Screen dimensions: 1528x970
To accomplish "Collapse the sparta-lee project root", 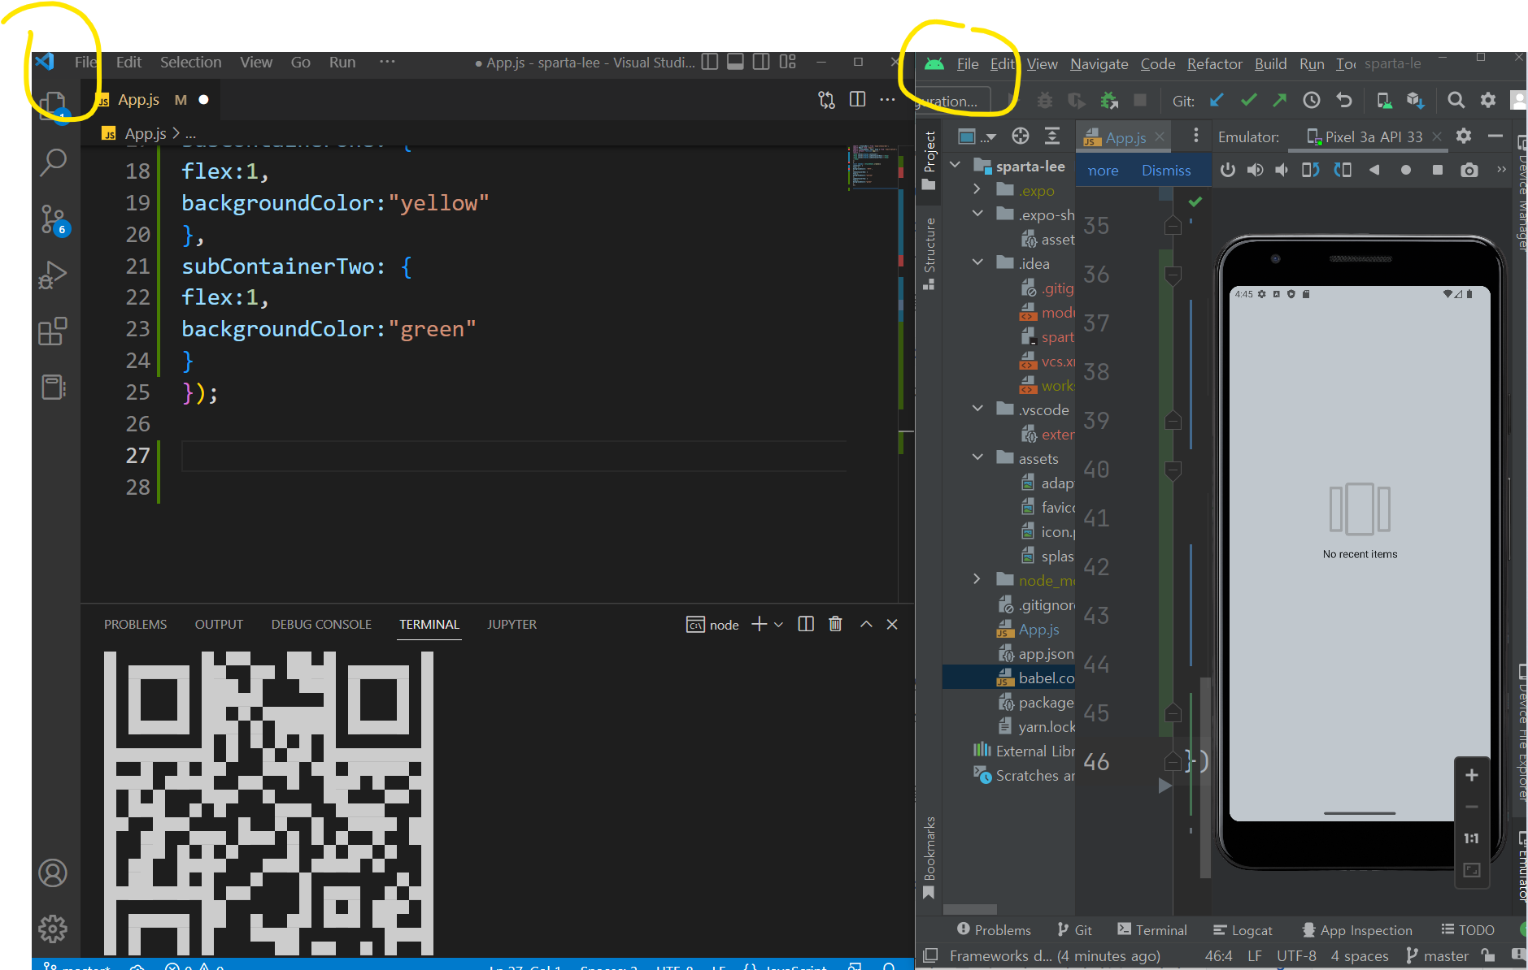I will point(956,166).
